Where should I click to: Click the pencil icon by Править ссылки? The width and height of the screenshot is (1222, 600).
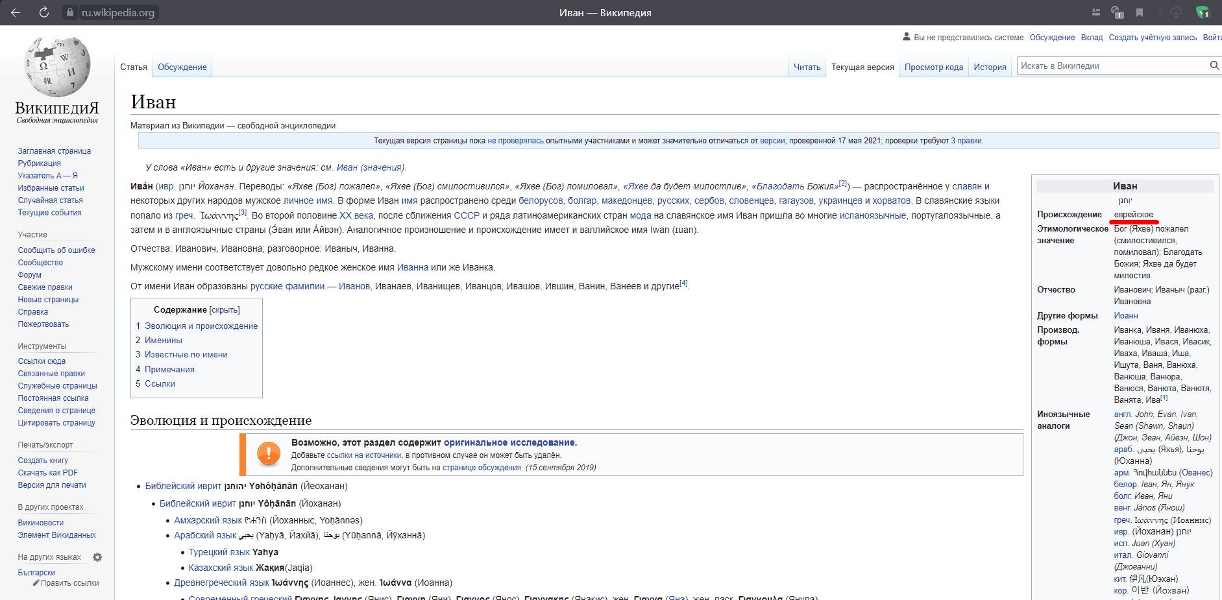(36, 583)
